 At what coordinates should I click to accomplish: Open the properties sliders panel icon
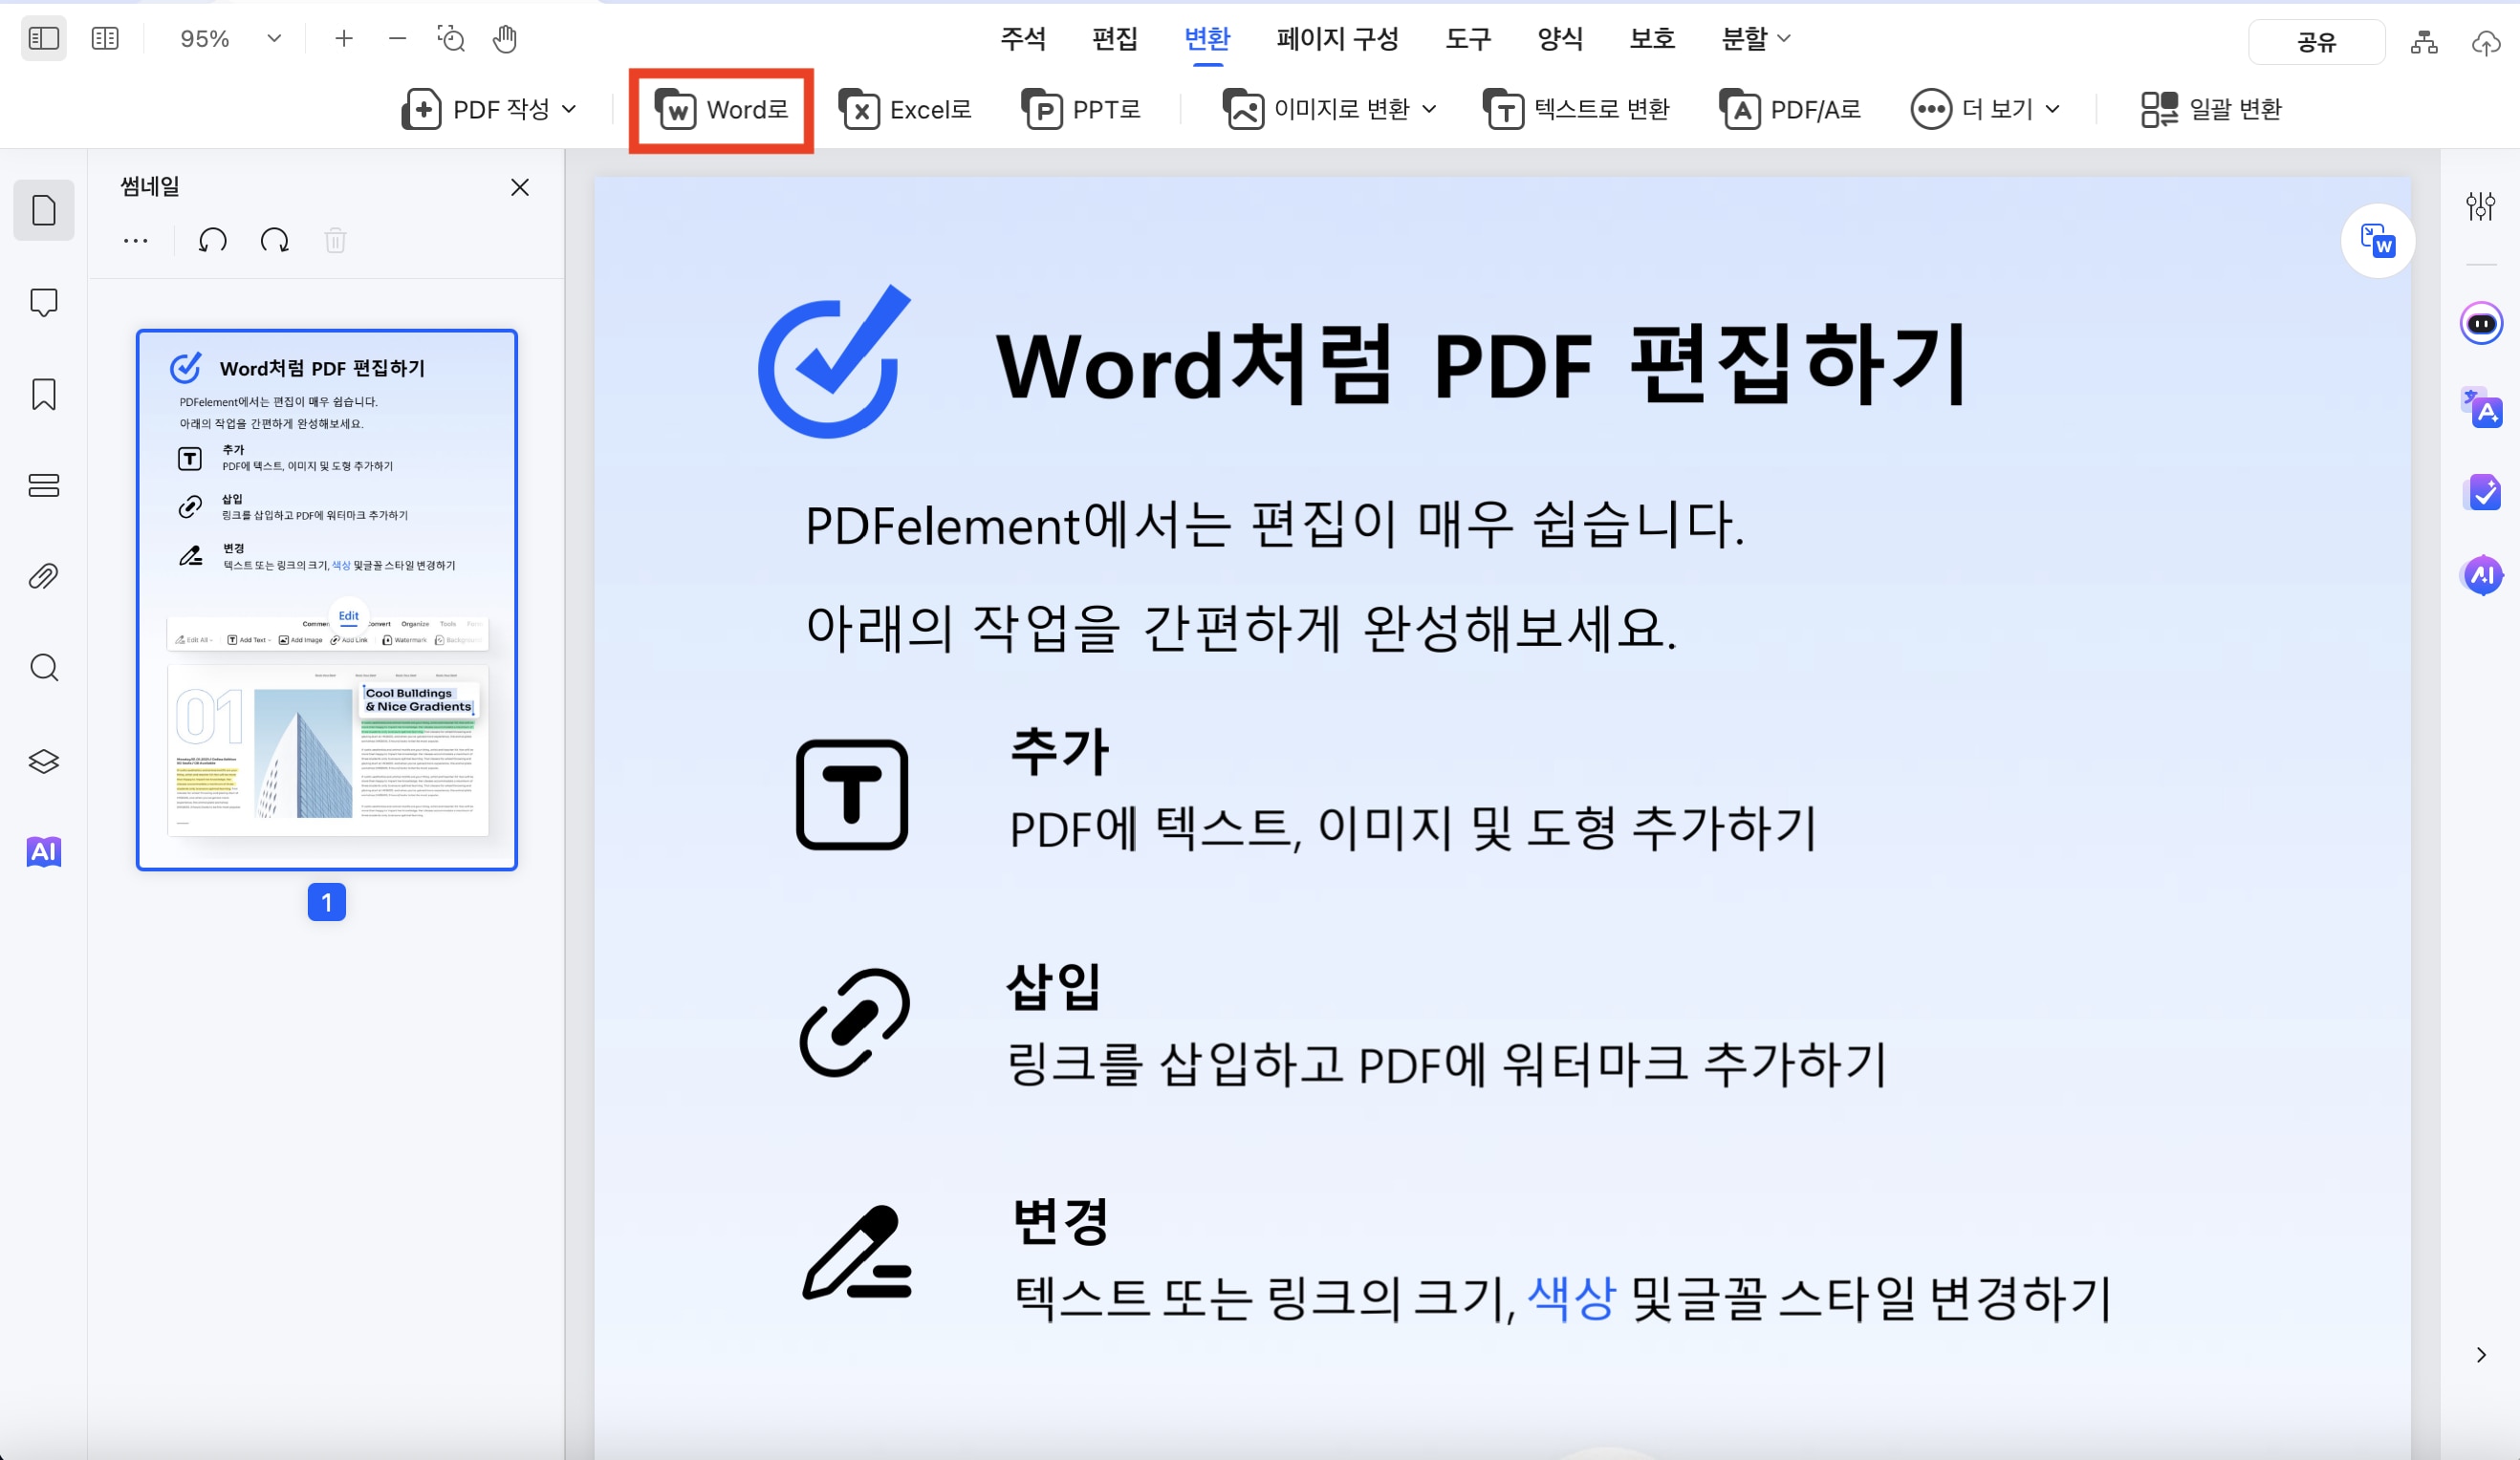click(x=2481, y=205)
